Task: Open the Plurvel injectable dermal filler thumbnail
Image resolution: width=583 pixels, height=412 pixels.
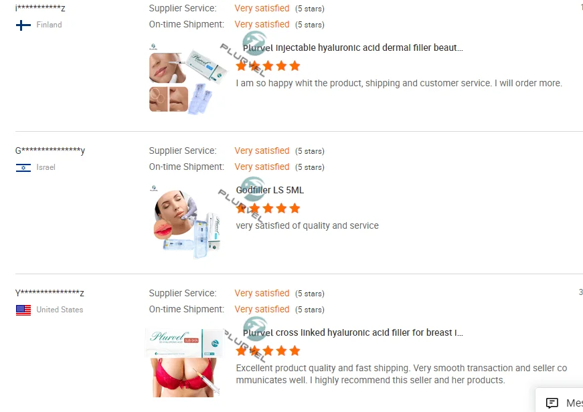Action: click(187, 79)
